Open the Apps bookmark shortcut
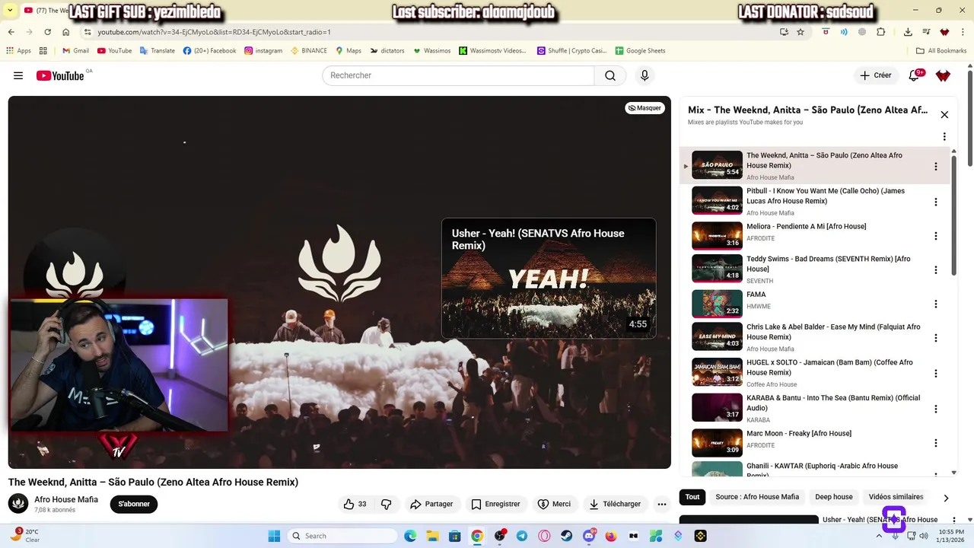 pos(18,51)
